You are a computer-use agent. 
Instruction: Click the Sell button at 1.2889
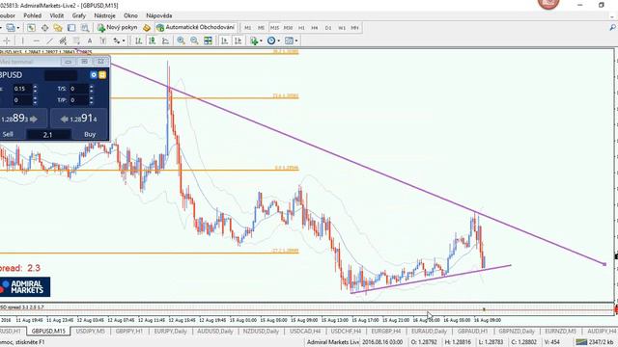pos(23,119)
